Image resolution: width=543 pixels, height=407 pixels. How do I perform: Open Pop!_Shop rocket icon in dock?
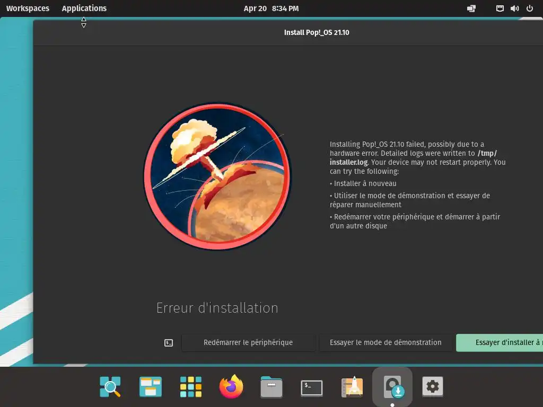352,386
